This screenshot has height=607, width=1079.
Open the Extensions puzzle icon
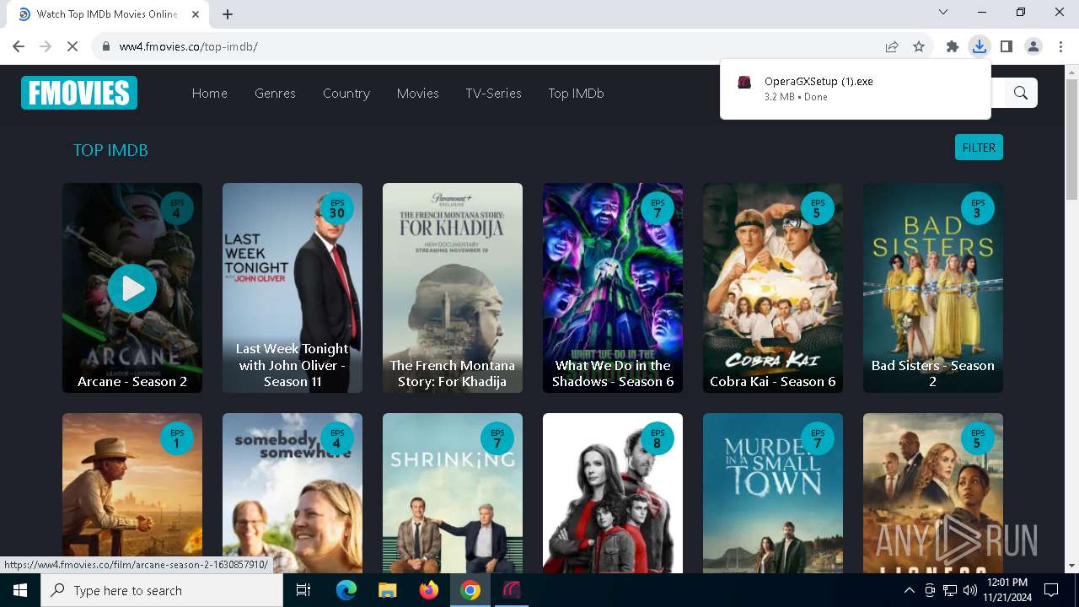point(953,46)
